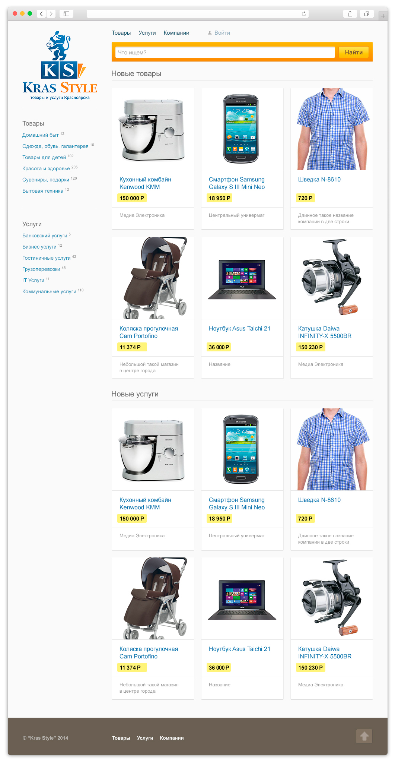Open the Красота и здоровье category
This screenshot has width=395, height=762.
coord(46,168)
